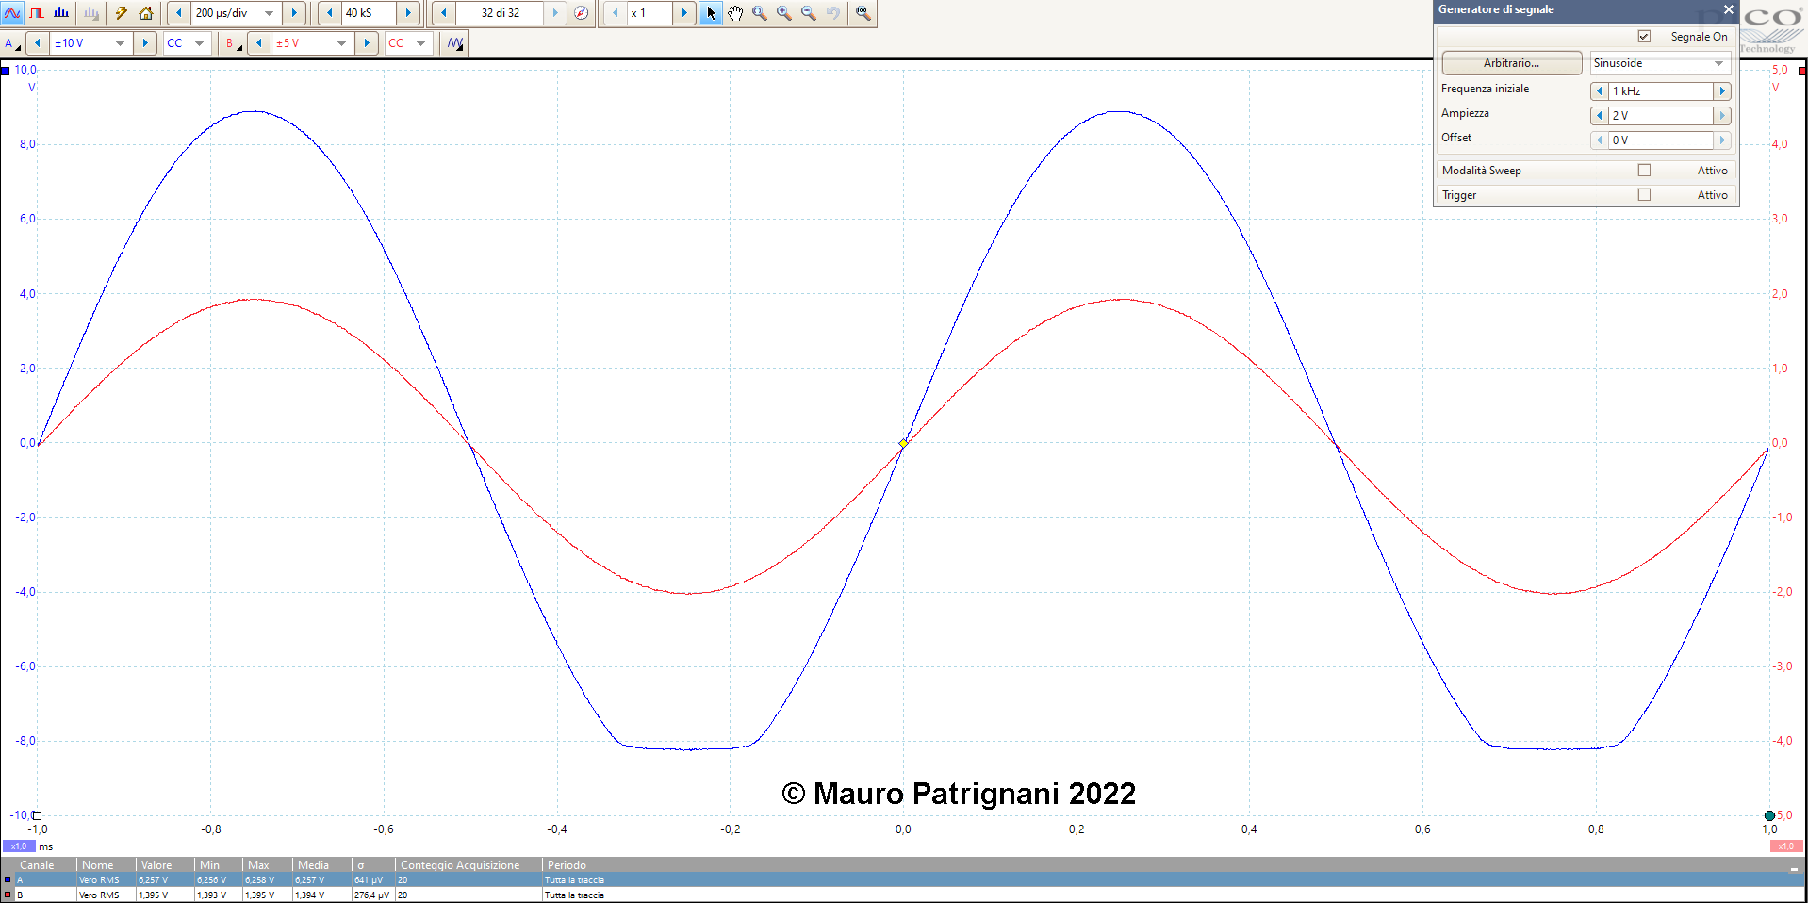The width and height of the screenshot is (1808, 903).
Task: Enable Trigger Attivo checkbox
Action: pos(1644,195)
